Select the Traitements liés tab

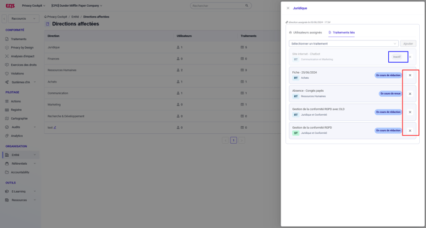(342, 32)
